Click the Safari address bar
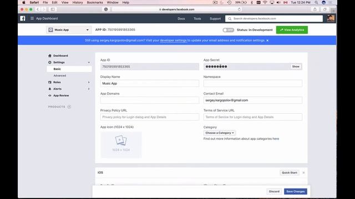Viewport: 355px width, 199px height. (x=177, y=9)
